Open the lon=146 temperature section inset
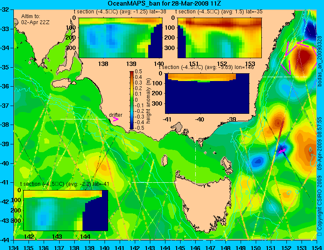The width and height of the screenshot is (324, 250). coord(207,94)
